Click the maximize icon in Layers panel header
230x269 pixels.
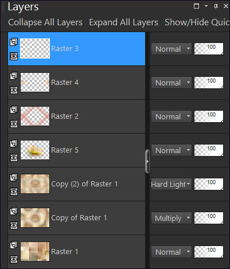pos(196,6)
